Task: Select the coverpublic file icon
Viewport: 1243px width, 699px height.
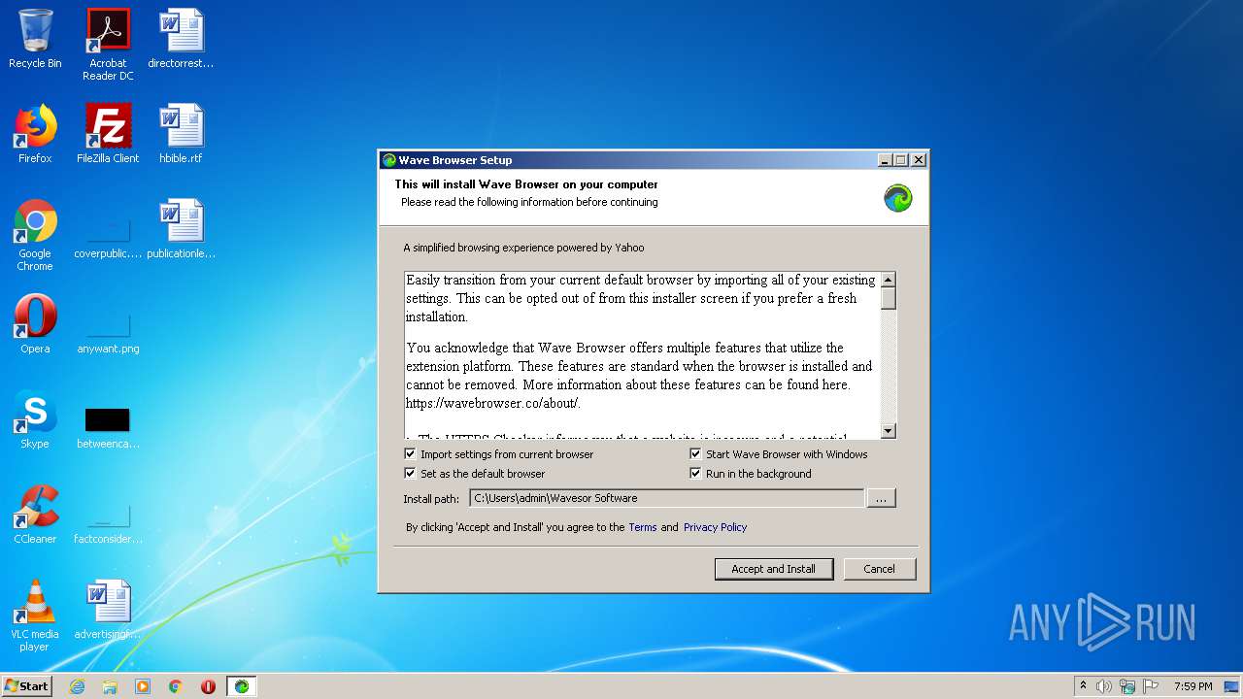Action: click(x=108, y=235)
